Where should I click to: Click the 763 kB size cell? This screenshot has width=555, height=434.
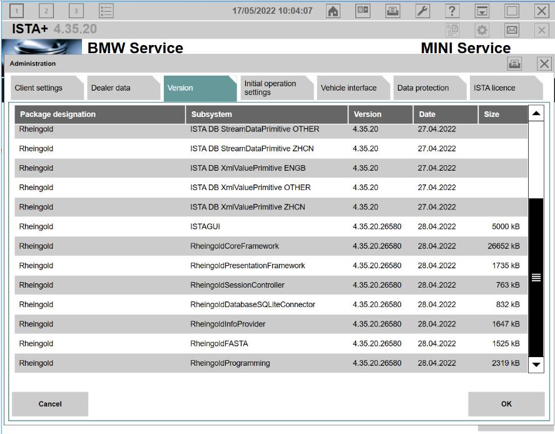507,285
